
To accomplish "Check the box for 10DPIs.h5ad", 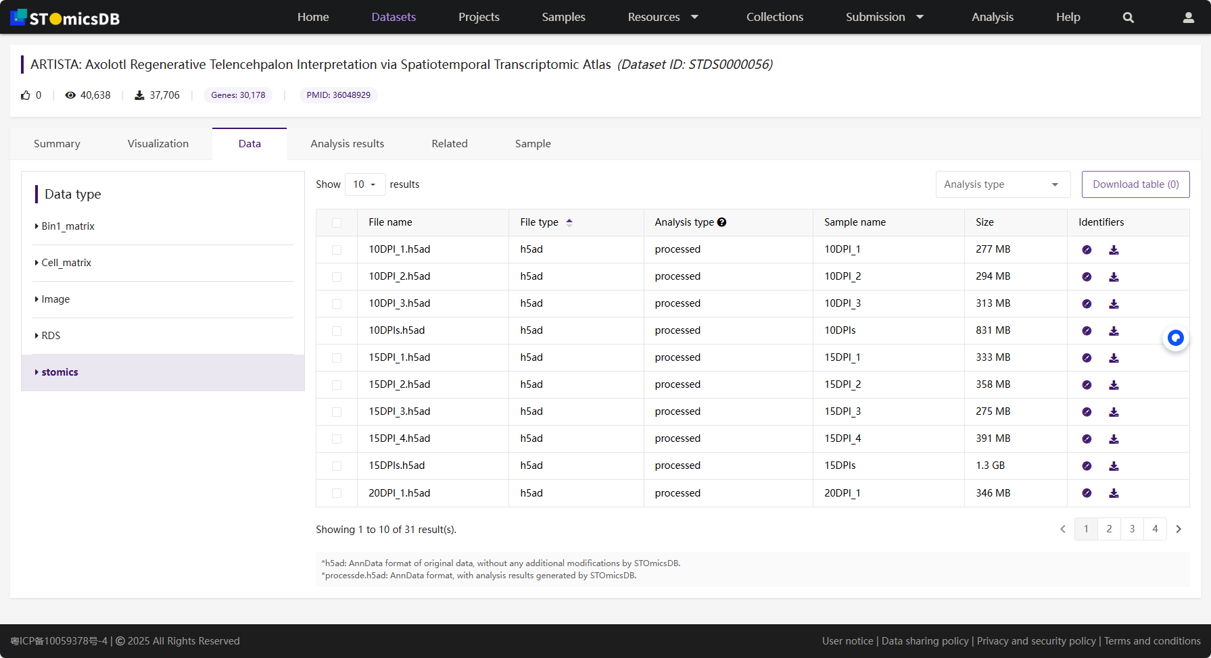I will tap(337, 331).
